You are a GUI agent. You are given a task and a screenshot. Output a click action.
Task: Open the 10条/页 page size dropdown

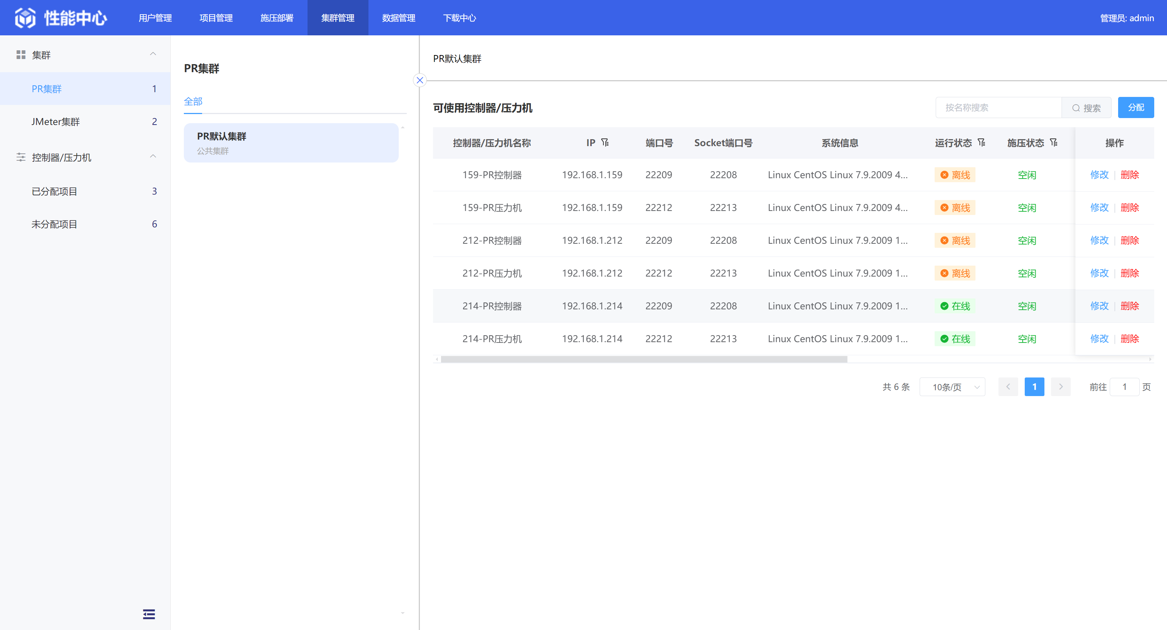(x=952, y=387)
